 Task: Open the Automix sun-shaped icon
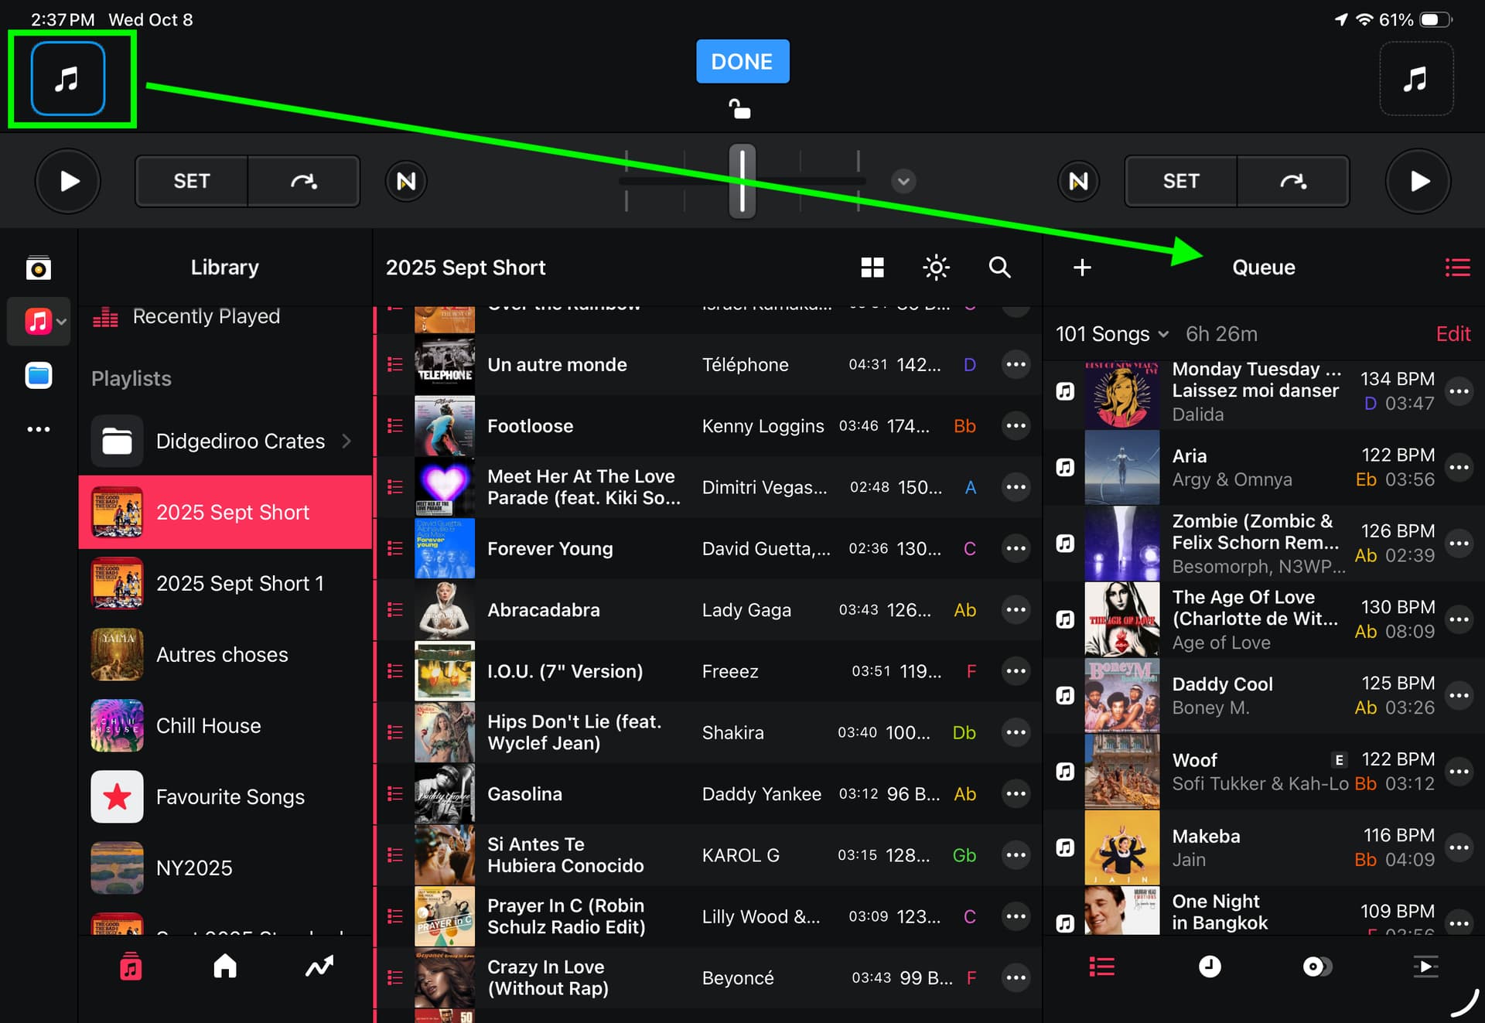(x=936, y=268)
